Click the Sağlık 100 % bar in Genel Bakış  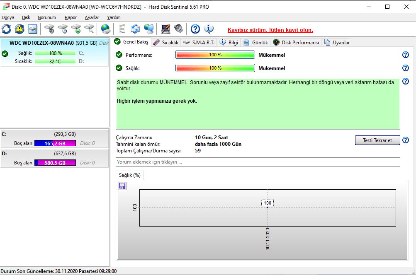[215, 68]
